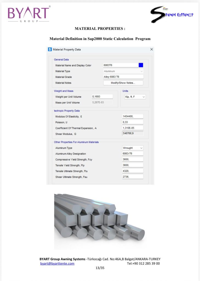Click the BYART Group logo
The image size is (200, 281).
[x=29, y=14]
